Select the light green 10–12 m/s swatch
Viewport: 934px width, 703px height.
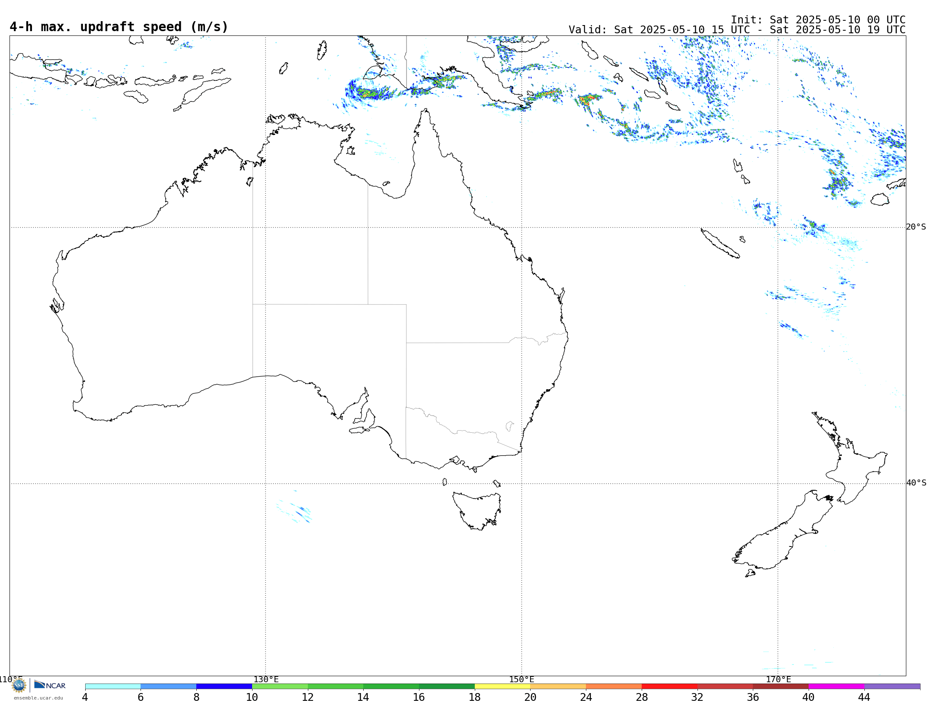(x=280, y=687)
